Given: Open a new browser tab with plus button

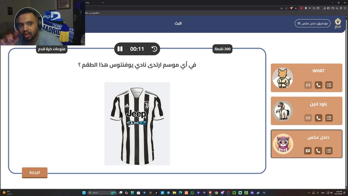Looking at the screenshot, I should coord(103,3).
